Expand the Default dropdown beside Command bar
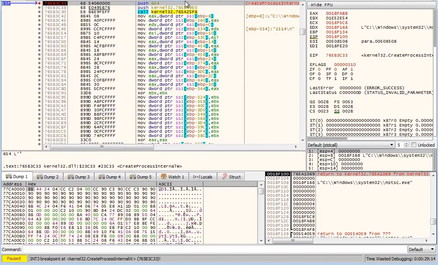Screen dimensions: 438x265 click(422, 249)
